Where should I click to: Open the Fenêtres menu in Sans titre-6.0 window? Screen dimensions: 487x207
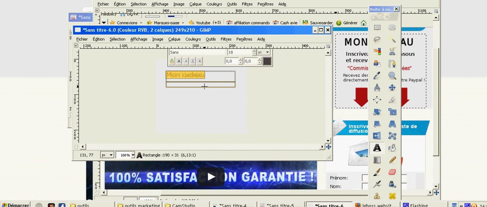[x=244, y=39]
